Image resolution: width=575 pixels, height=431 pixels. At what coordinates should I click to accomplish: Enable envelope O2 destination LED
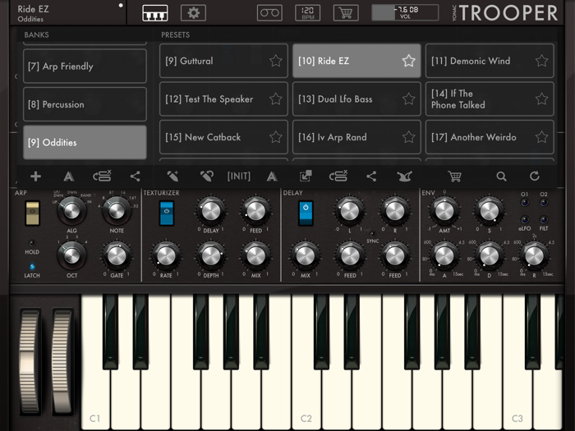(544, 203)
